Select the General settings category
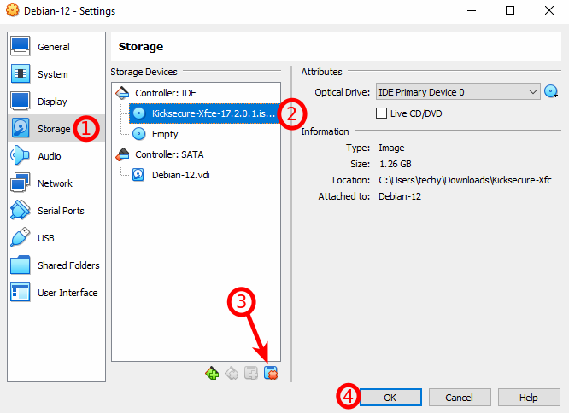Screen dimensions: 569x413 tap(53, 47)
